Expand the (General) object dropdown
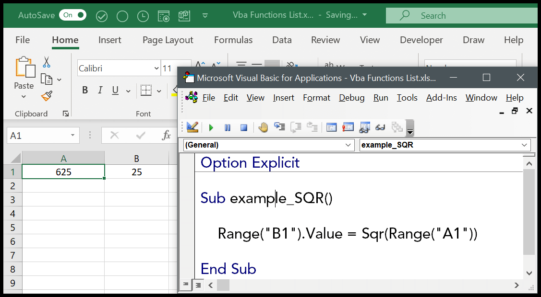The width and height of the screenshot is (541, 297). click(349, 145)
